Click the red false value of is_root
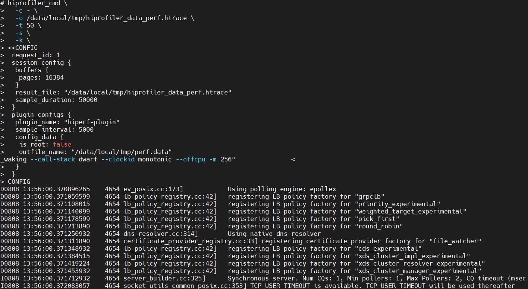Screen dimensions: 528x289 (62, 144)
